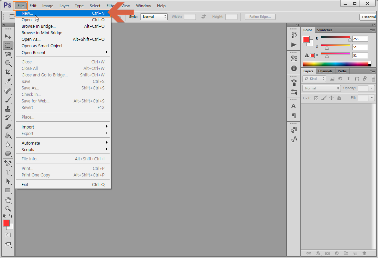378x258 pixels.
Task: Select the History Brush tool
Action: click(8, 118)
